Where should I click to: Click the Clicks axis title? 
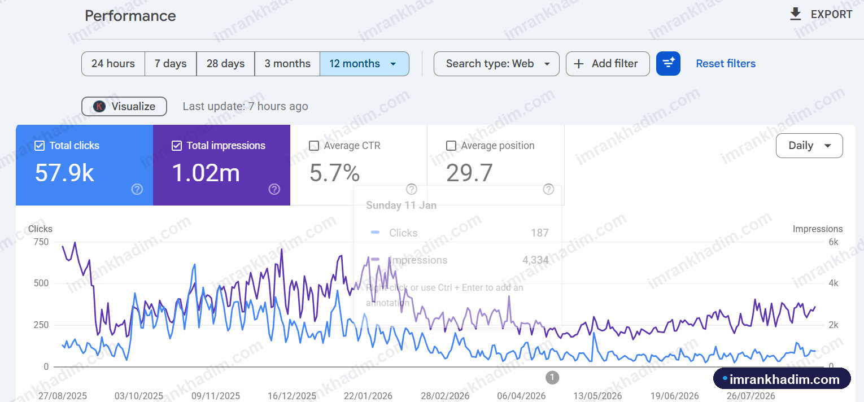40,229
